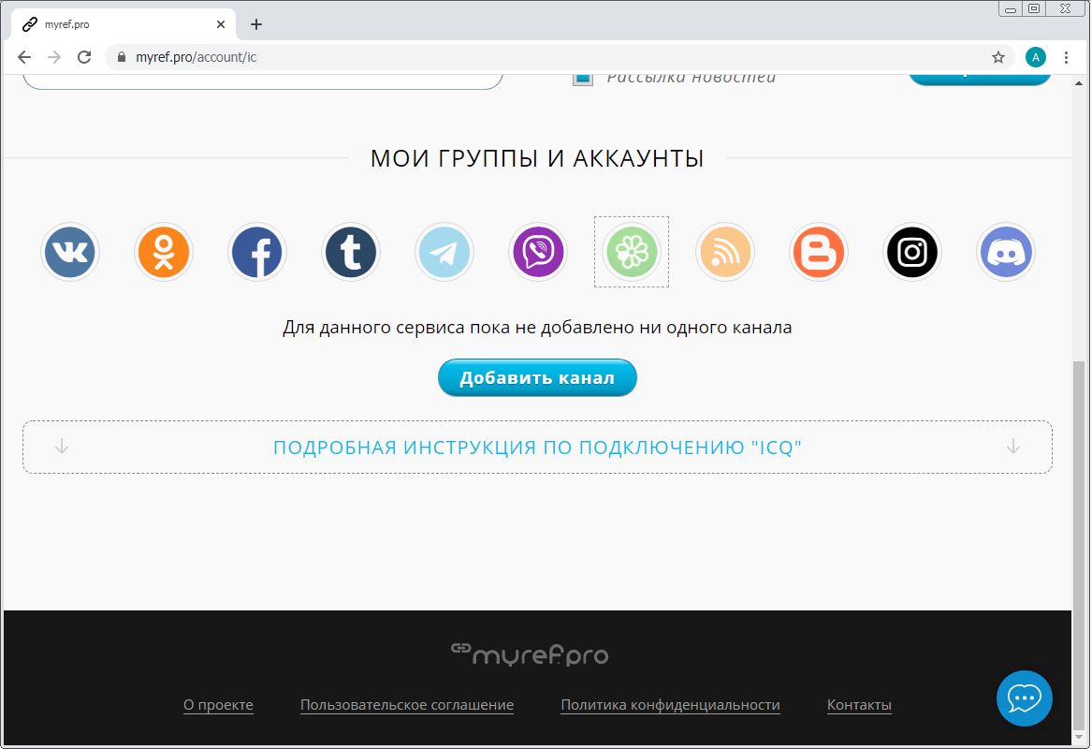Screen dimensions: 1092x749
Task: Go back to the previous page
Action: pos(24,57)
